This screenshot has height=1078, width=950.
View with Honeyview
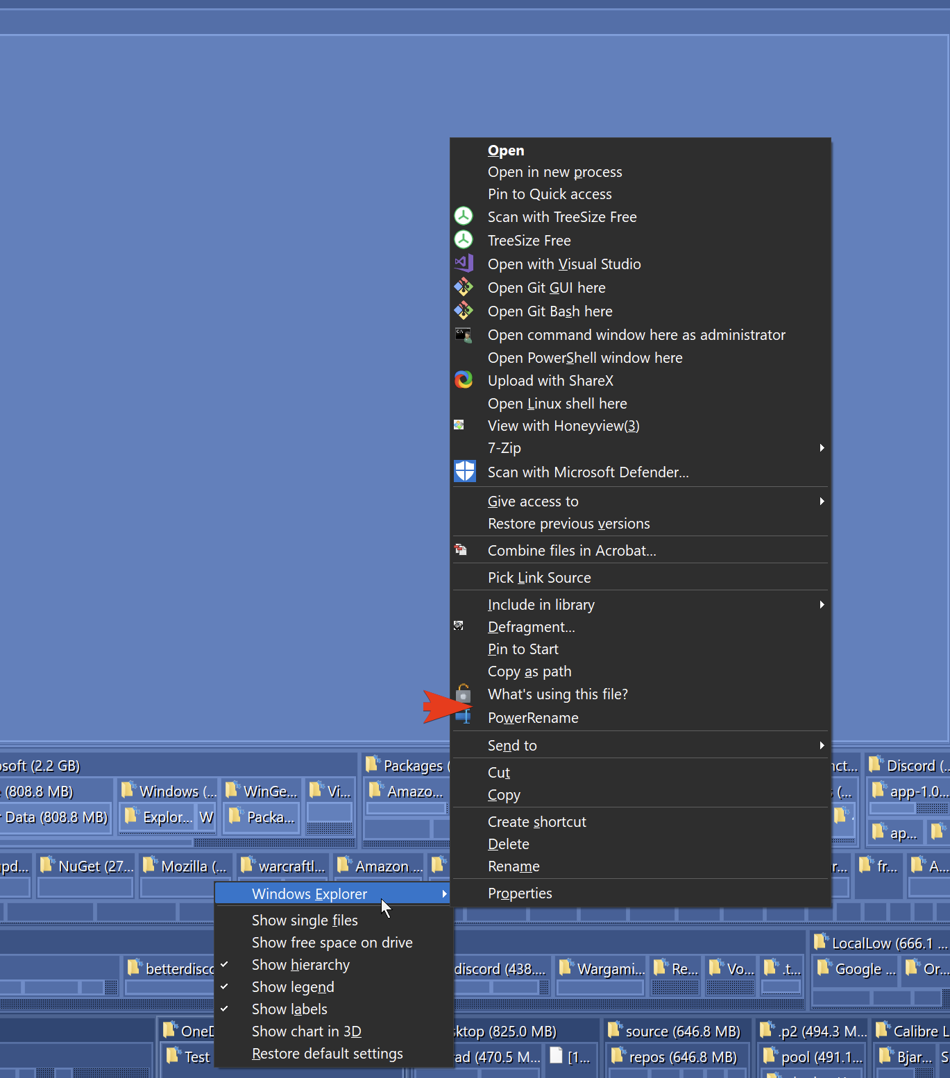click(563, 425)
